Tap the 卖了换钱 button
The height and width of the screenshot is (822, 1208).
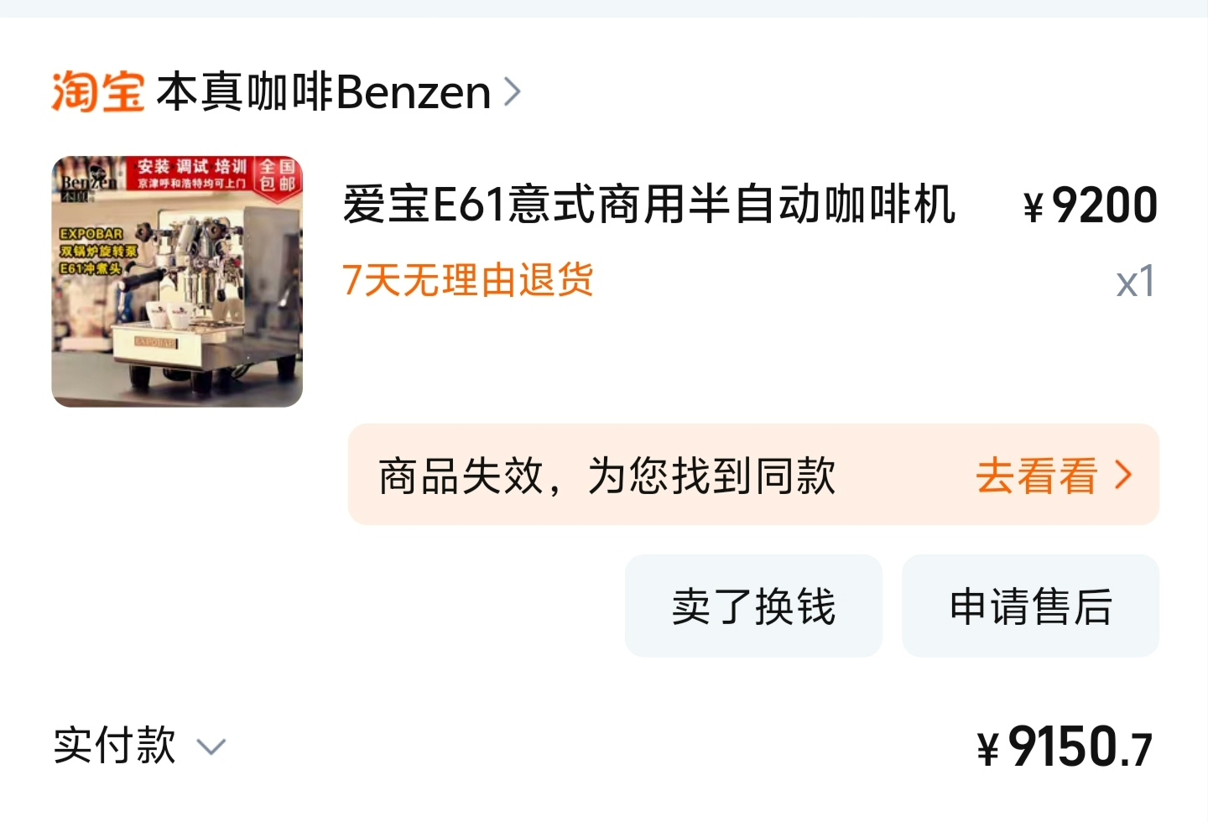click(x=753, y=606)
